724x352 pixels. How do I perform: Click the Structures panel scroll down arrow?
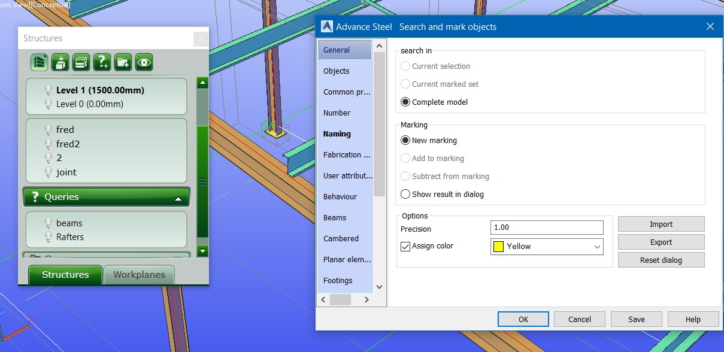coord(202,251)
